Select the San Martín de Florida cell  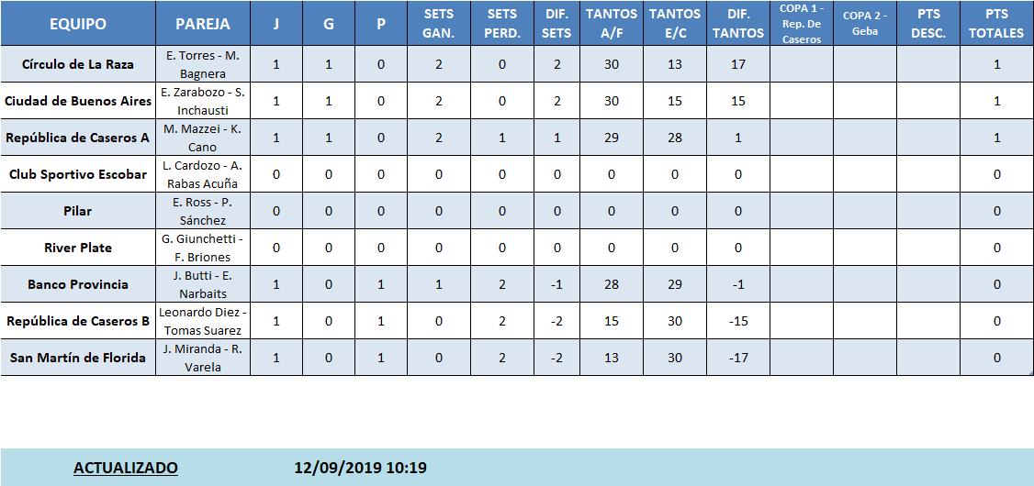coord(78,358)
